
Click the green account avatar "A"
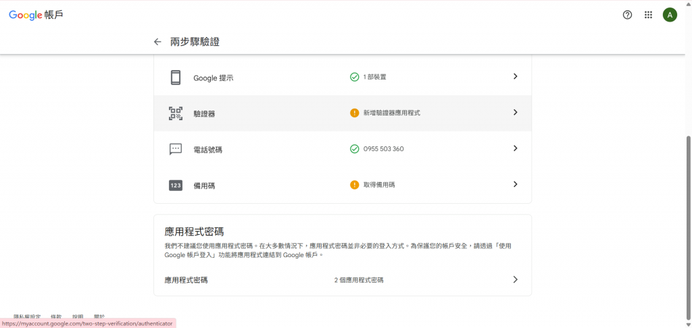click(x=670, y=15)
